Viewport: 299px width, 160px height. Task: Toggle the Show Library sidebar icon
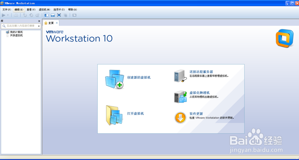coord(47,15)
